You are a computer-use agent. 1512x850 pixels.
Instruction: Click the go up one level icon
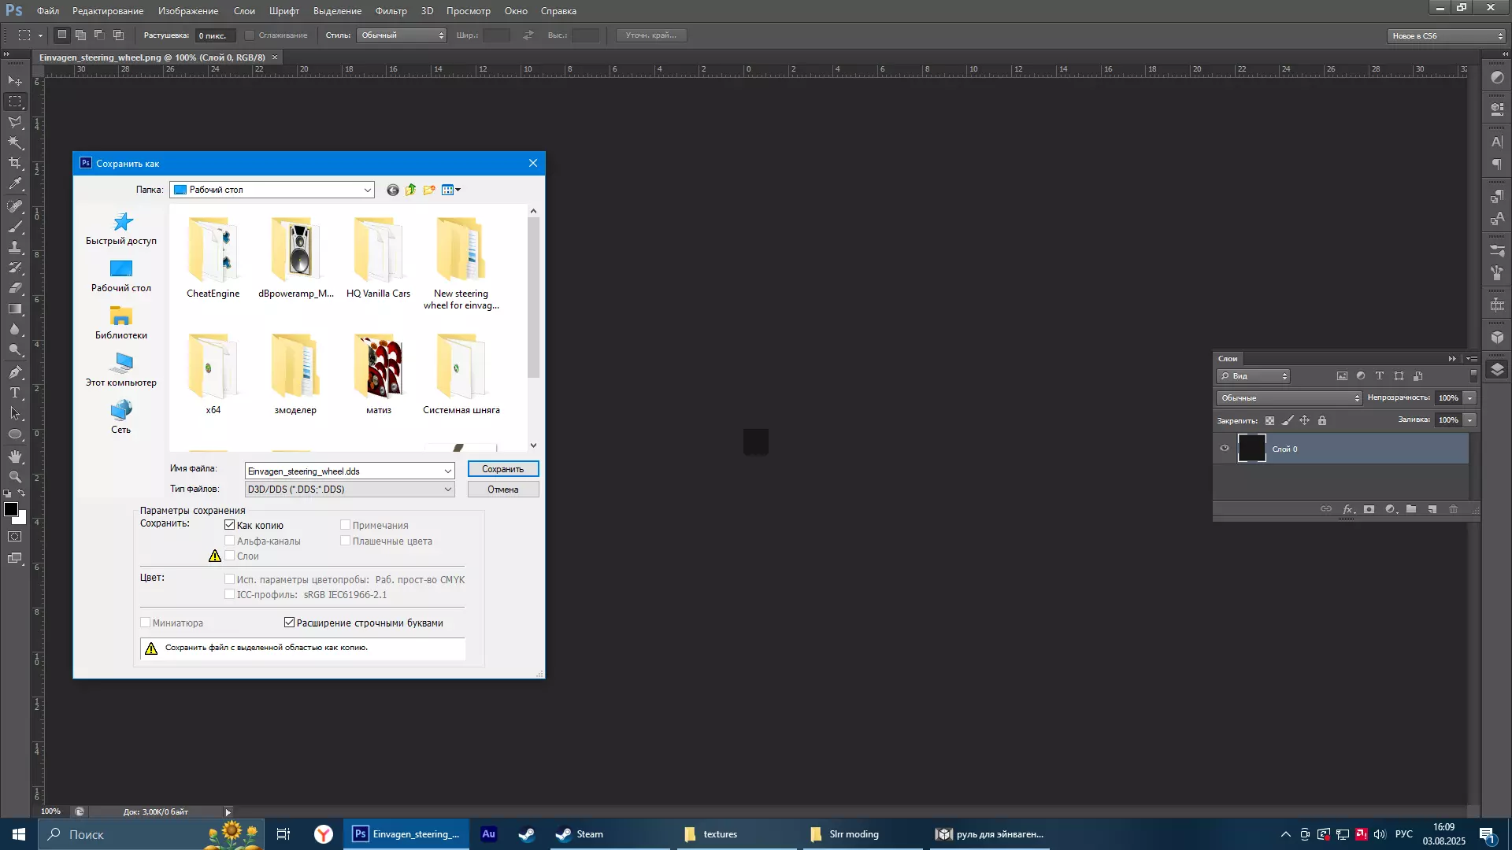(411, 190)
